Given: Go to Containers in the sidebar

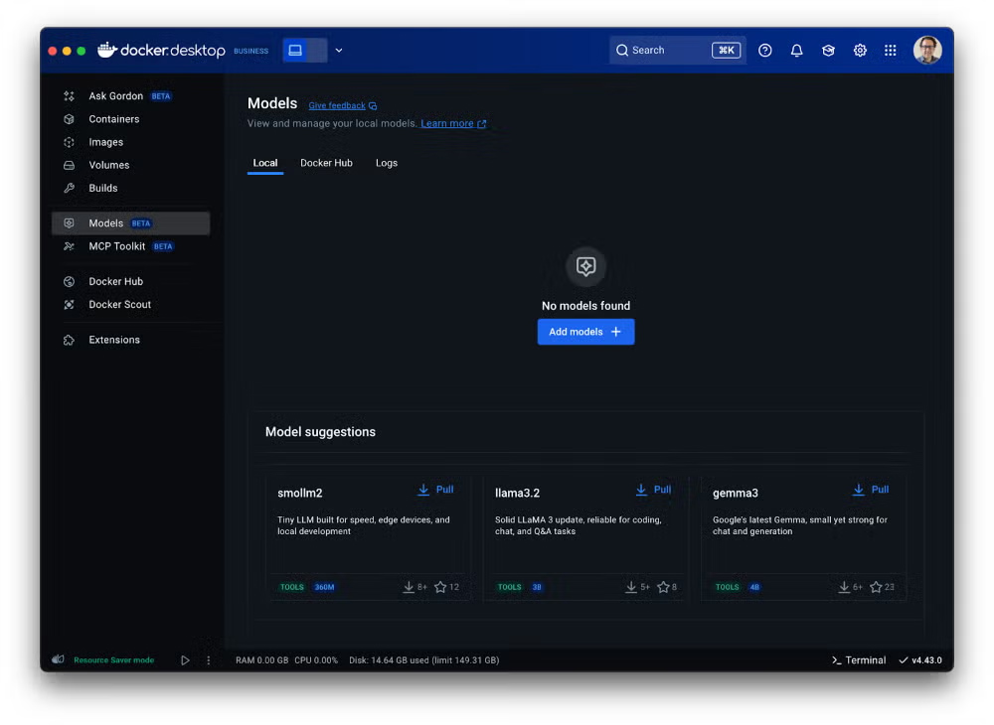Looking at the screenshot, I should pos(130,119).
